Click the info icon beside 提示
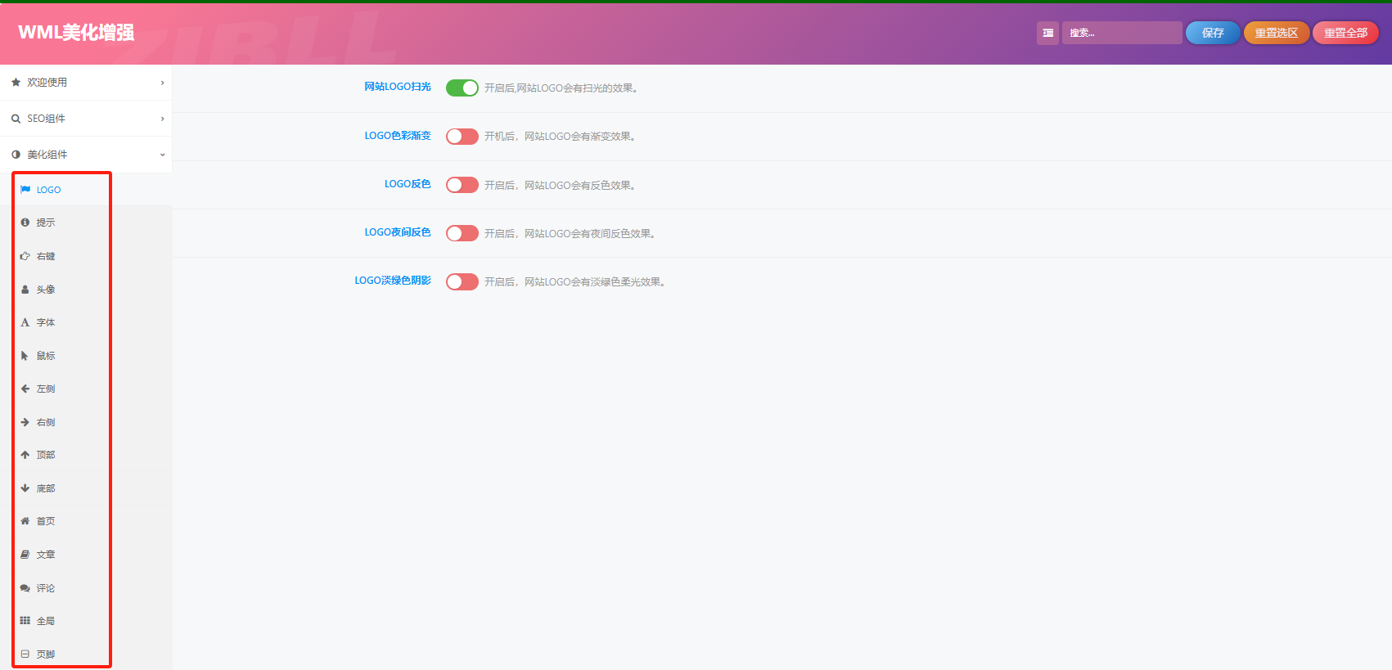This screenshot has height=670, width=1392. tap(25, 223)
